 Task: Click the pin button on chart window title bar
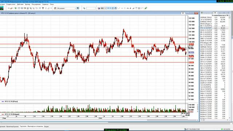pos(183,13)
